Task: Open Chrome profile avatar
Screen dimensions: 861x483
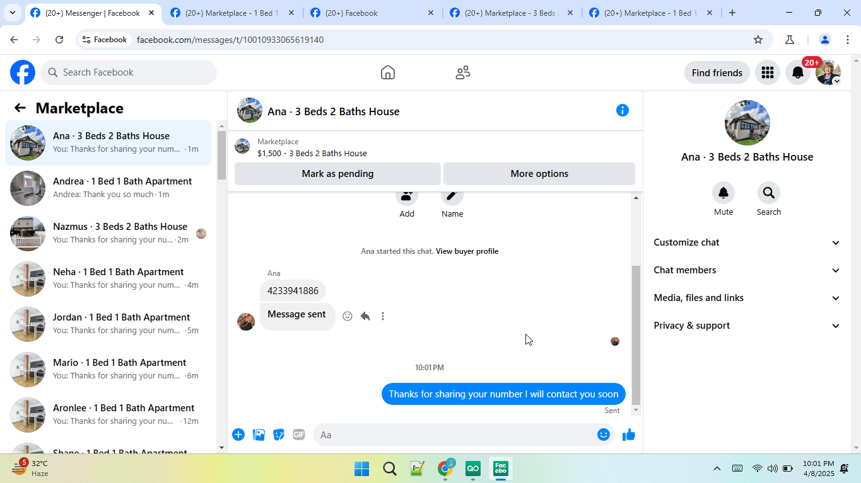Action: click(824, 40)
